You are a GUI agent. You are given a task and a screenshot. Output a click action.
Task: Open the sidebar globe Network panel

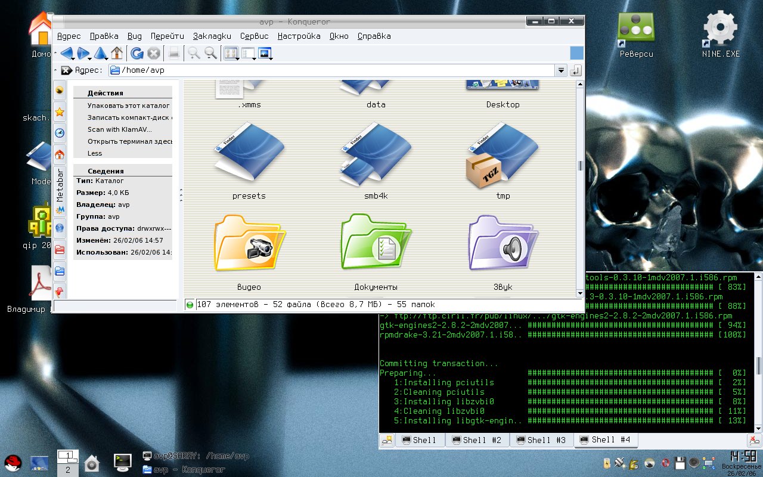[60, 227]
